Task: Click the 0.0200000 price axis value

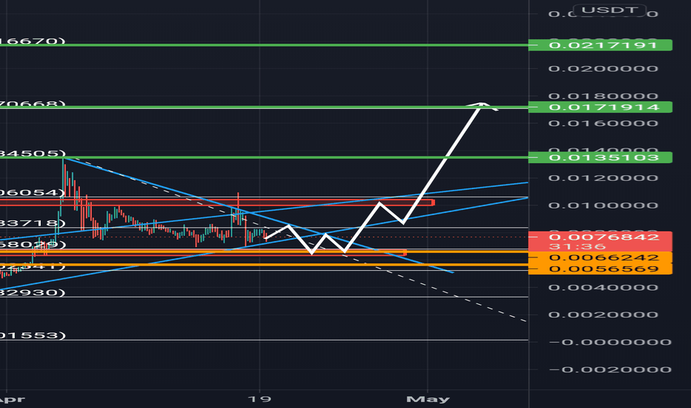Action: [x=604, y=69]
